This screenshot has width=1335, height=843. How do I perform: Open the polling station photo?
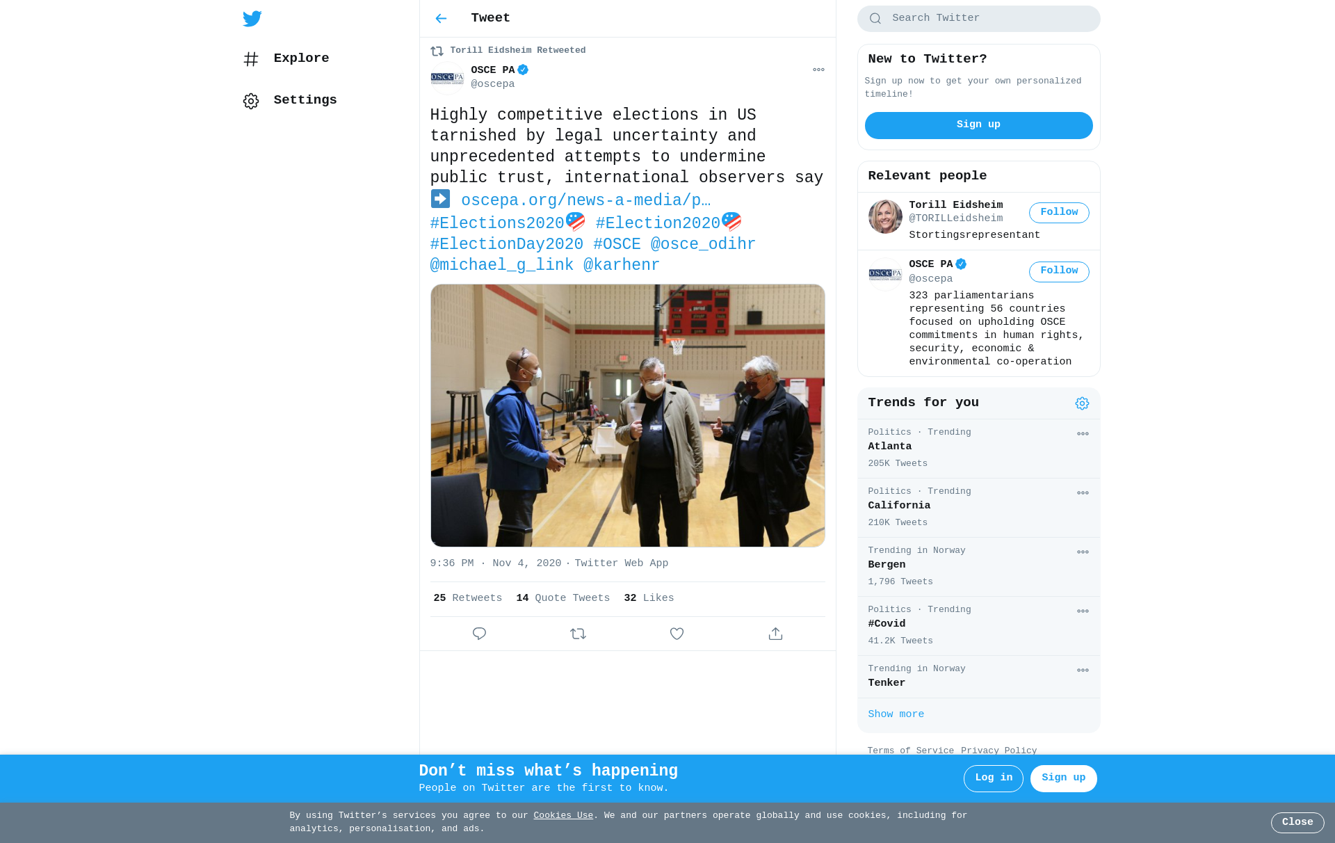pyautogui.click(x=627, y=415)
